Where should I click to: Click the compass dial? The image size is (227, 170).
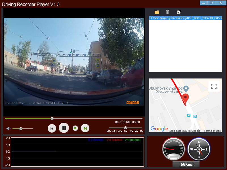(198, 149)
